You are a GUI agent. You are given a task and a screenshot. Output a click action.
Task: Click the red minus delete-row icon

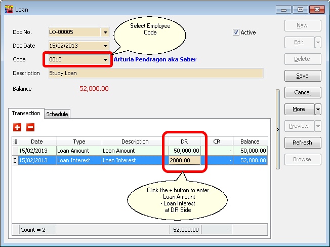tap(30, 127)
